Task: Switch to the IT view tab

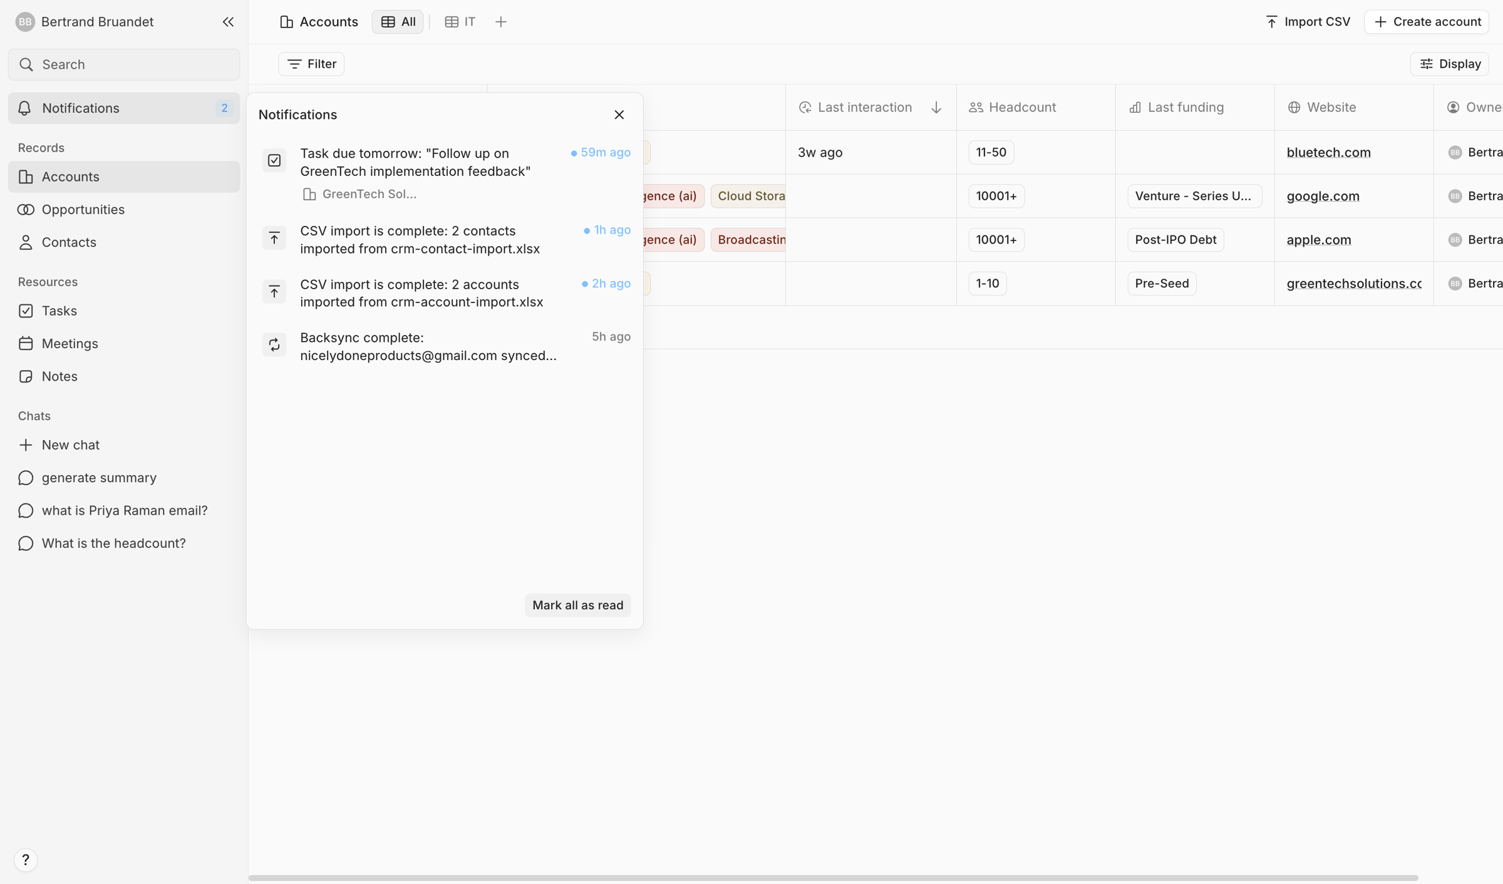Action: tap(460, 22)
